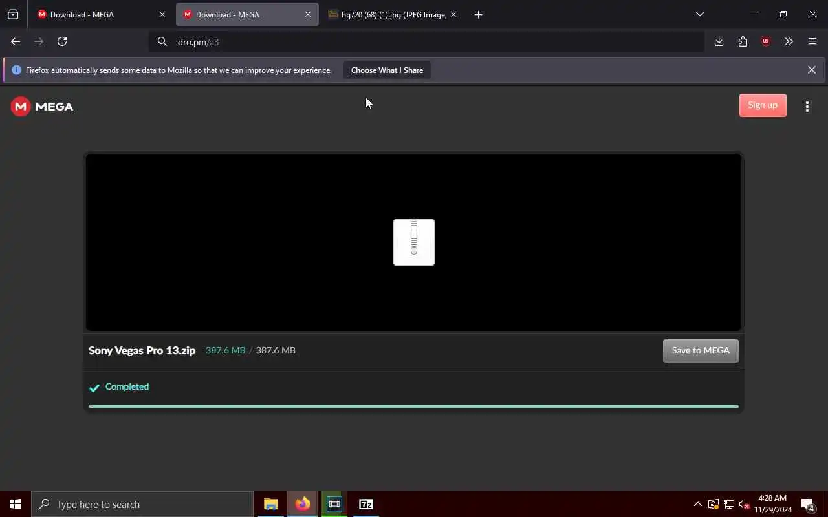
Task: Open the list all tabs dropdown
Action: 699,14
